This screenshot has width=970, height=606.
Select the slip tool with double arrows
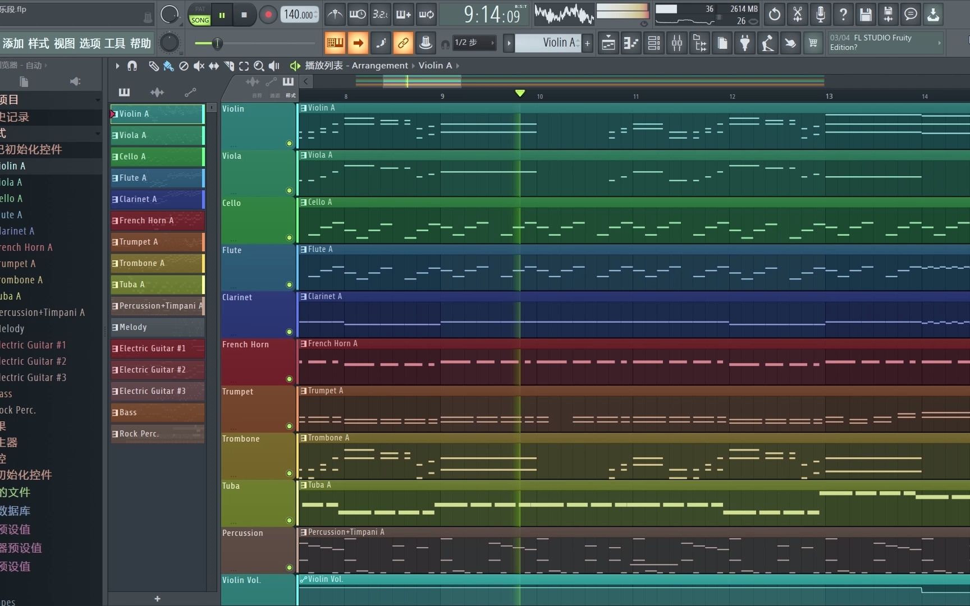coord(214,66)
